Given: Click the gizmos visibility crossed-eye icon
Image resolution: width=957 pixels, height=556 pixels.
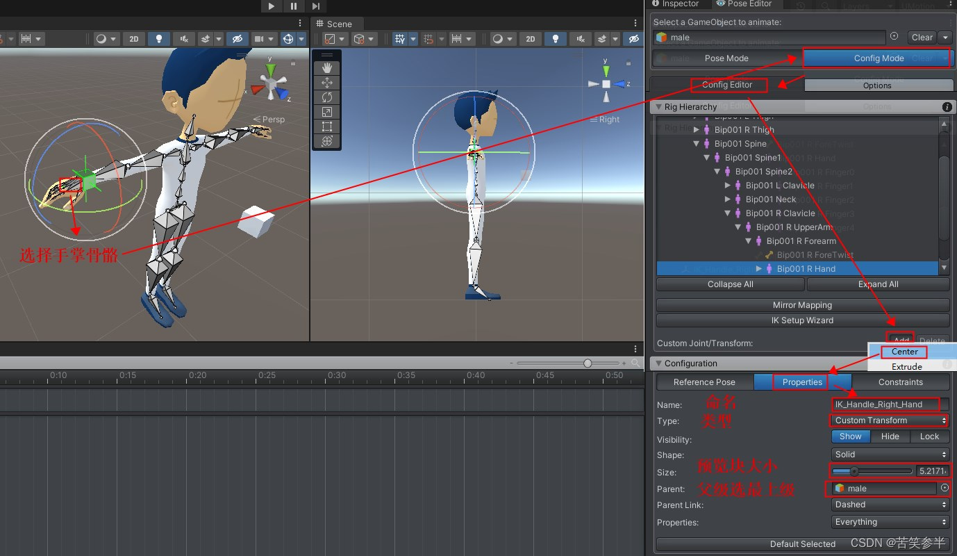Looking at the screenshot, I should 633,39.
